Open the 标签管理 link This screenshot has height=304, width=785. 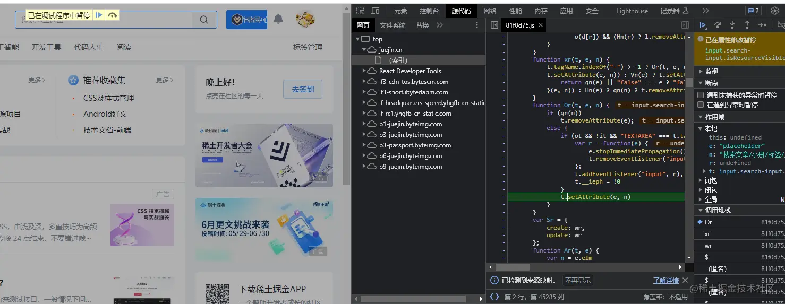point(308,47)
